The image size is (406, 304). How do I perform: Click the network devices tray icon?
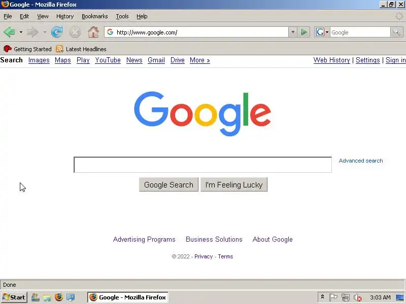pyautogui.click(x=346, y=297)
